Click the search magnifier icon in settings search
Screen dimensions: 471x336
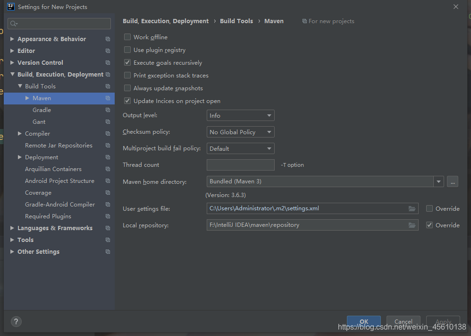[14, 24]
